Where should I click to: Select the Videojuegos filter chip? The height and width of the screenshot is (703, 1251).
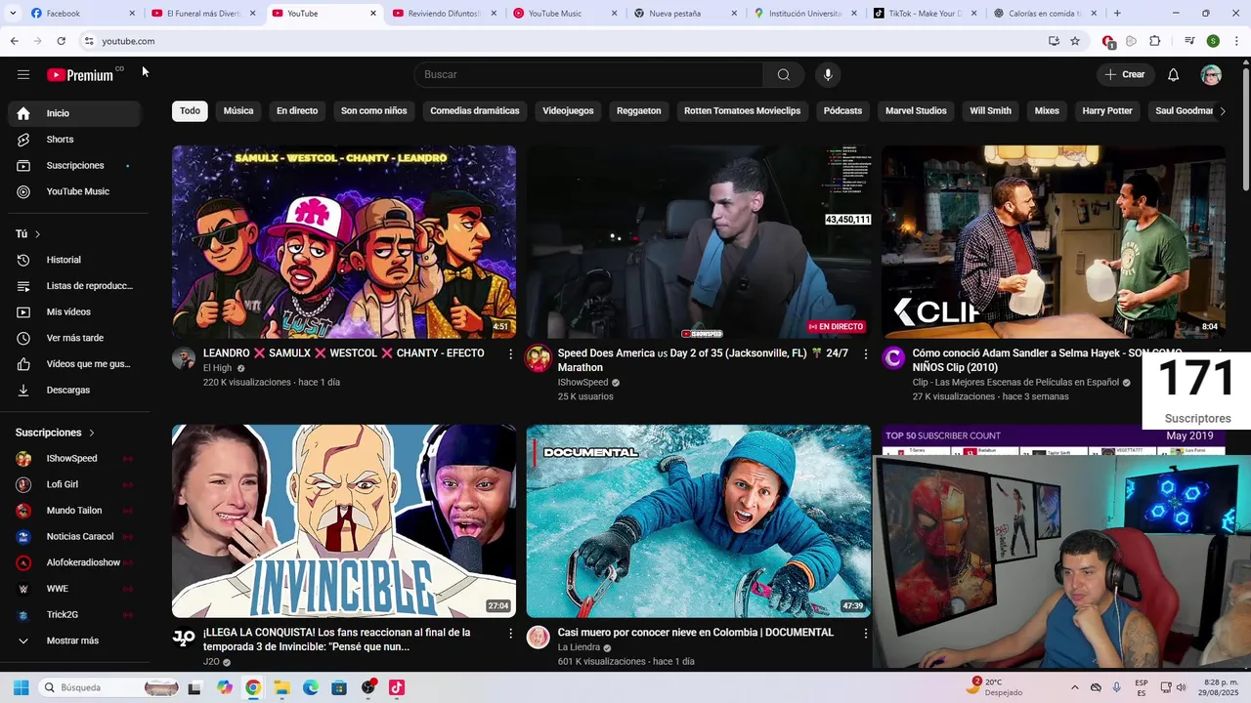pos(568,111)
